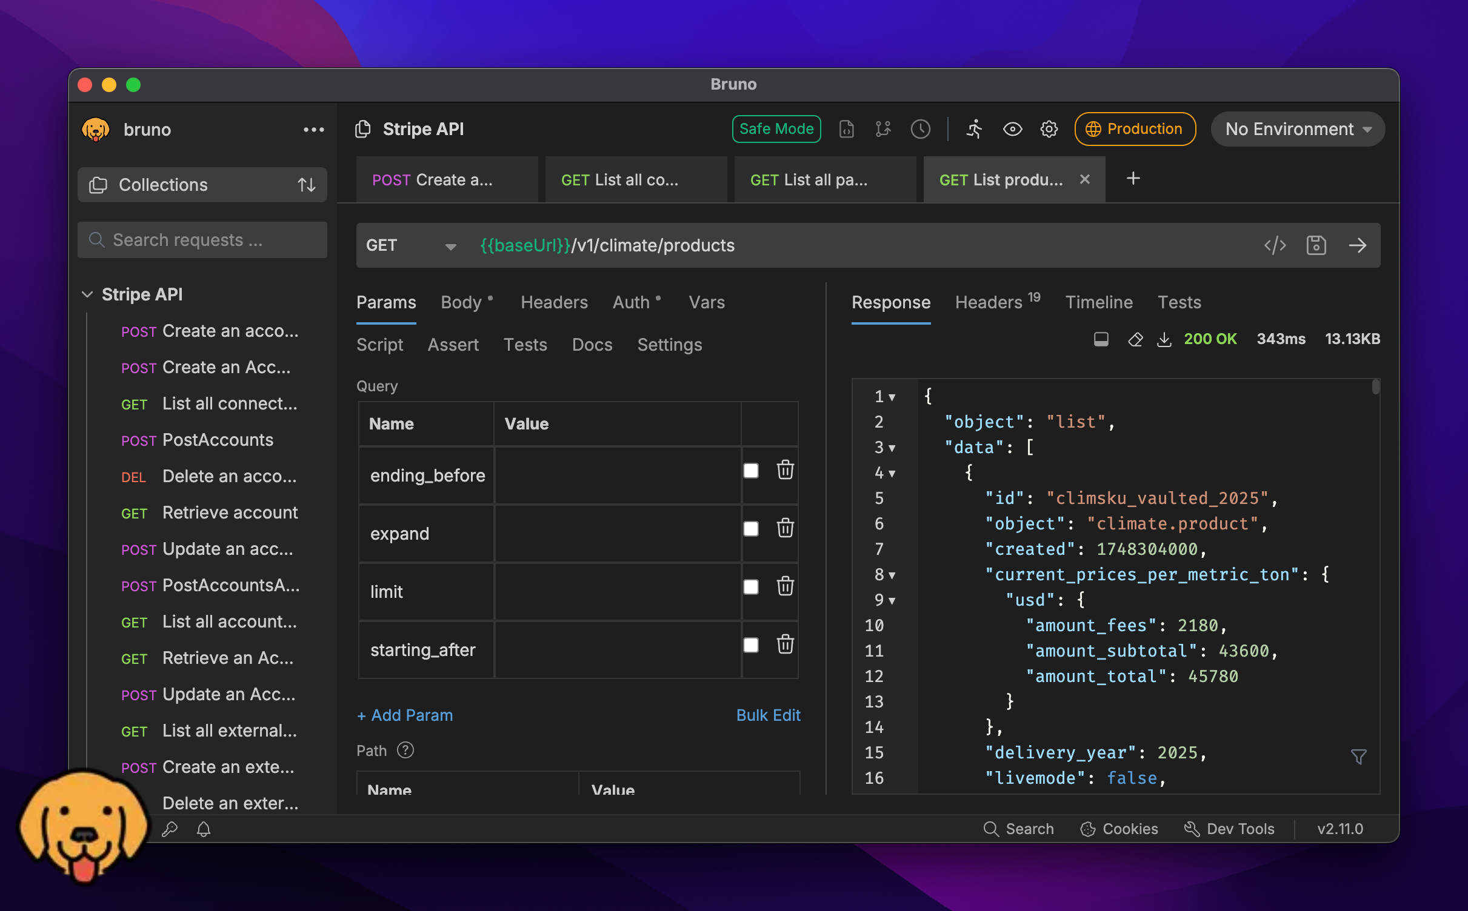This screenshot has width=1468, height=911.
Task: Enable the ending_before query param checkbox
Action: pyautogui.click(x=751, y=471)
